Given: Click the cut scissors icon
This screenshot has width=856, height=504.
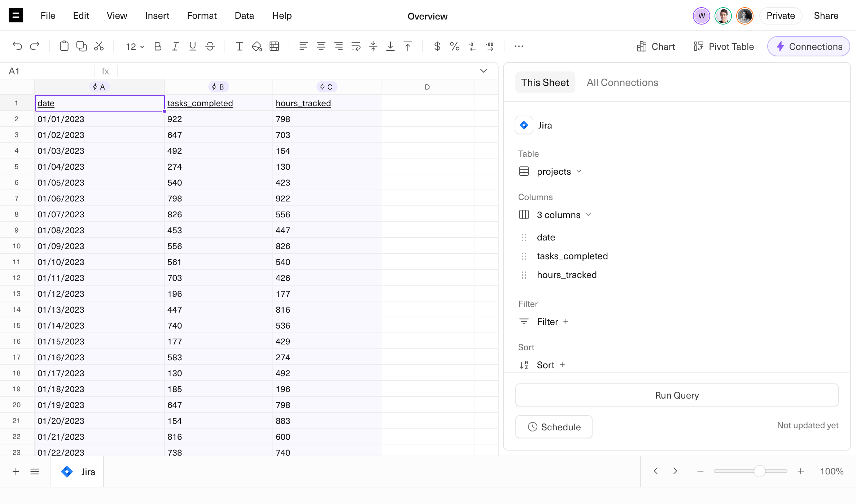Looking at the screenshot, I should (99, 46).
